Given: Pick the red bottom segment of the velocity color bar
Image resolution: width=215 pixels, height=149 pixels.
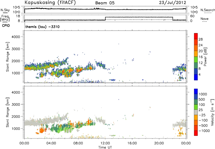Looking at the screenshot, I should [x=196, y=133].
